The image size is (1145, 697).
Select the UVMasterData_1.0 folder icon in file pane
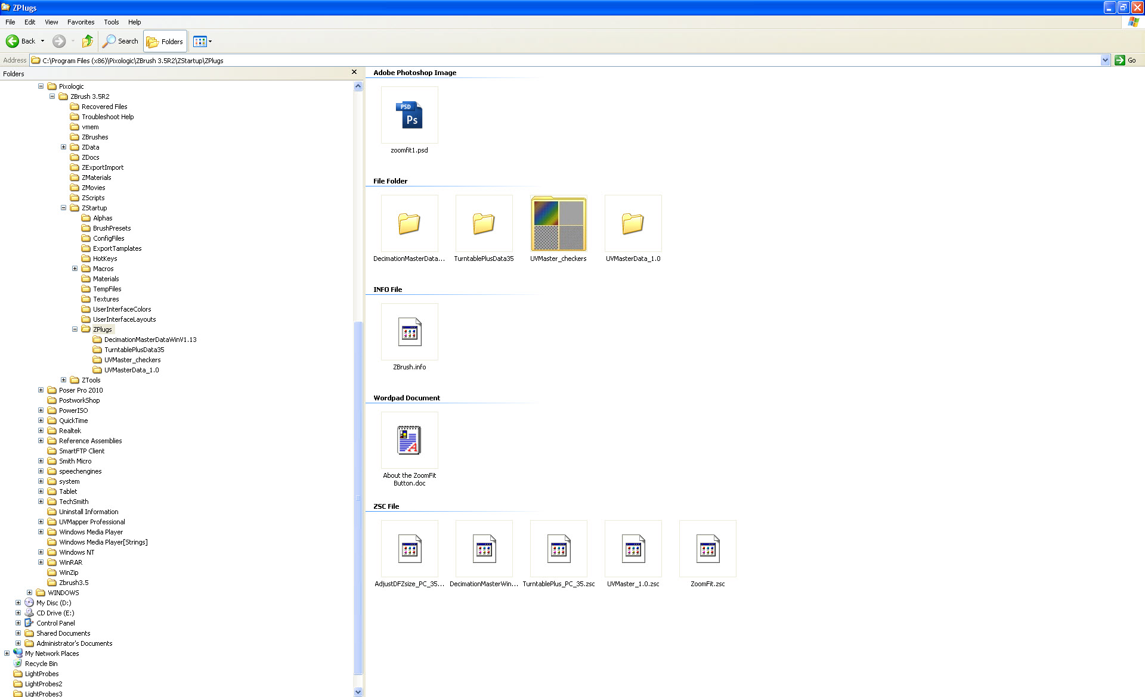coord(633,223)
